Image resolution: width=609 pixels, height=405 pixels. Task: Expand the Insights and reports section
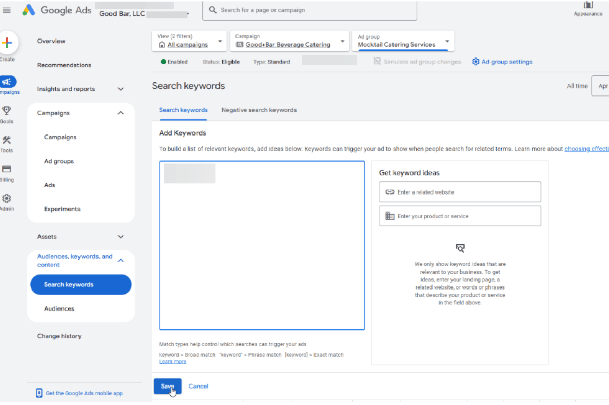[121, 89]
